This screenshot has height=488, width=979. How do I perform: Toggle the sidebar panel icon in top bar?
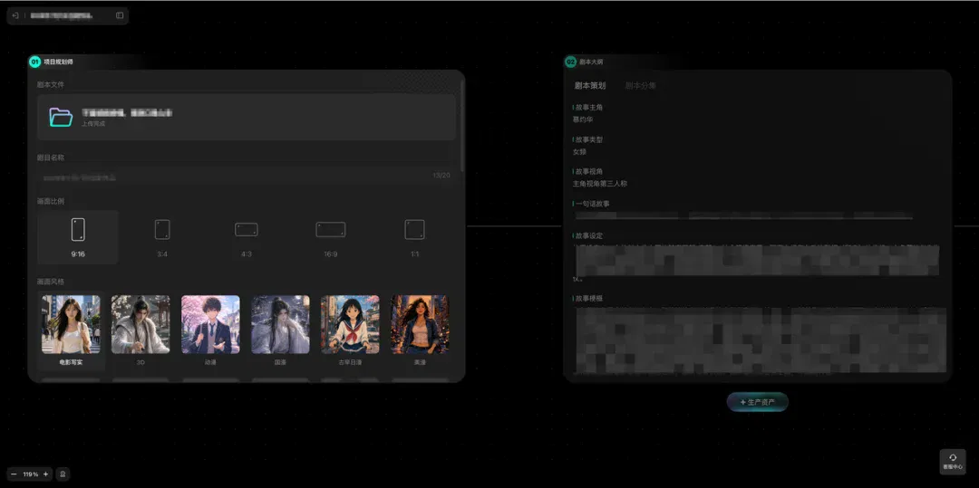[x=120, y=15]
